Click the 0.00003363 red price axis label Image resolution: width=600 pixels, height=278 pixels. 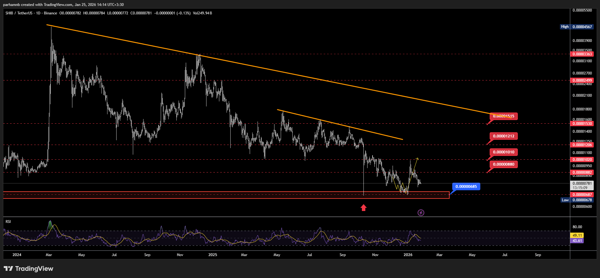[582, 54]
